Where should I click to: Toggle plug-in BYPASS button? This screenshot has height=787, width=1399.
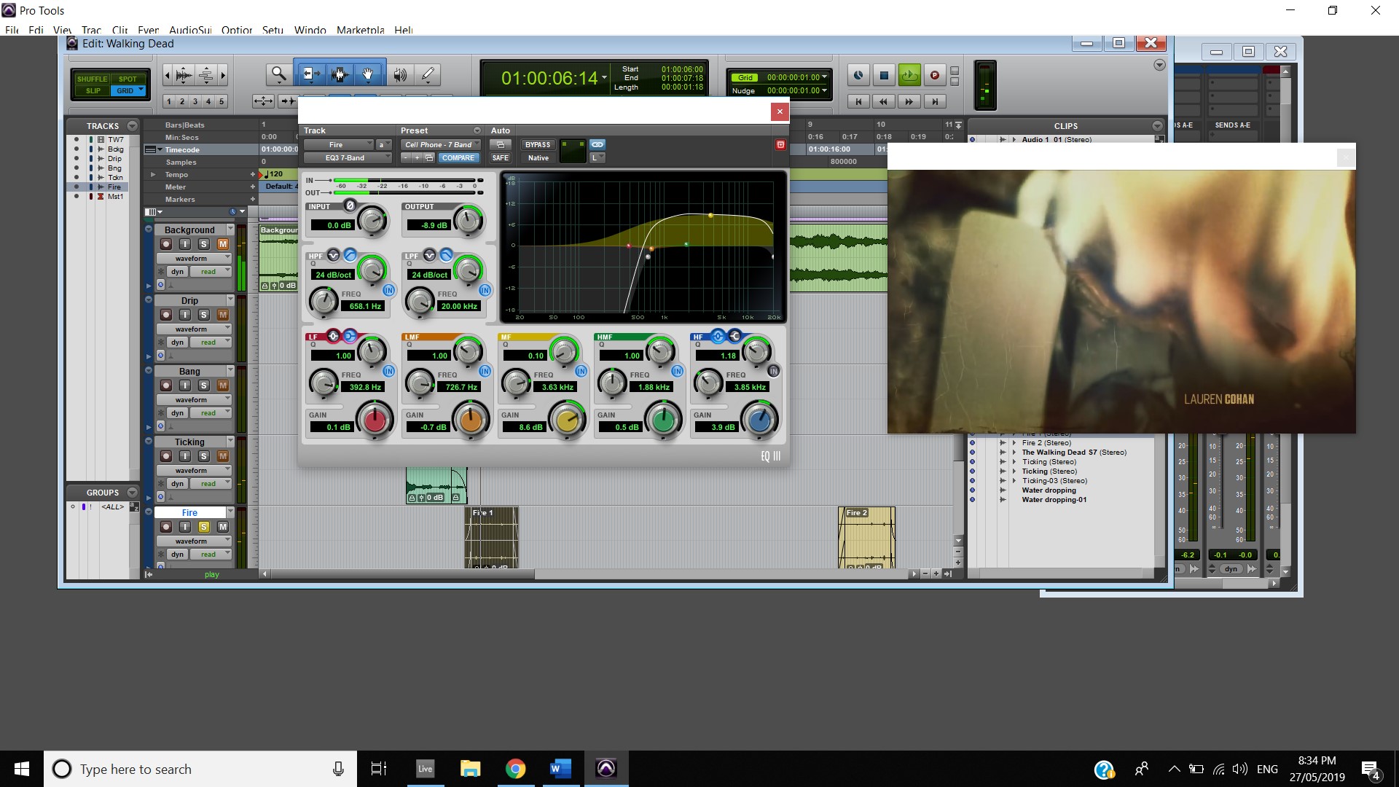coord(538,144)
